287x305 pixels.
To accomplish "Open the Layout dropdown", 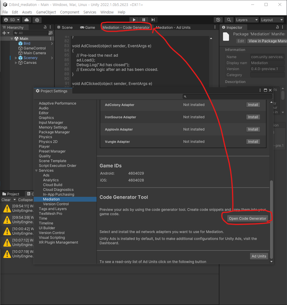I will click(272, 20).
